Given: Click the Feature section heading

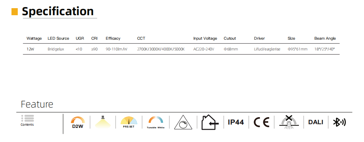Looking at the screenshot, I should click(37, 104).
